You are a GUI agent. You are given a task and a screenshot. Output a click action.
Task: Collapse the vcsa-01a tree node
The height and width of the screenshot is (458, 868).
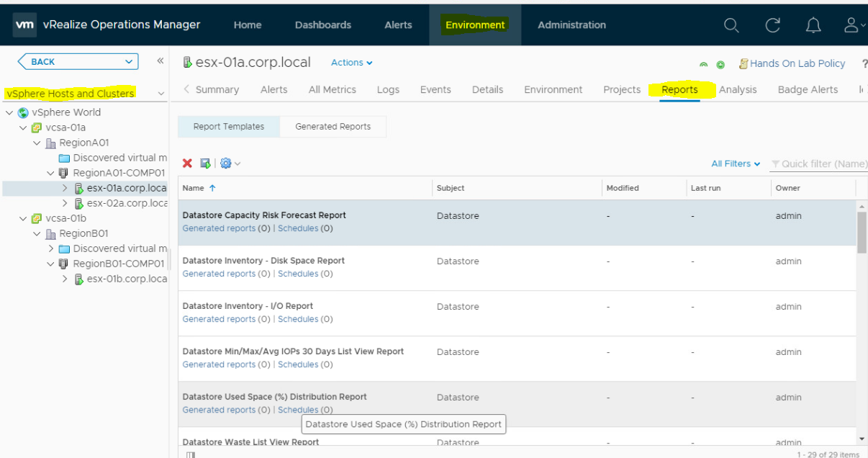(x=23, y=127)
